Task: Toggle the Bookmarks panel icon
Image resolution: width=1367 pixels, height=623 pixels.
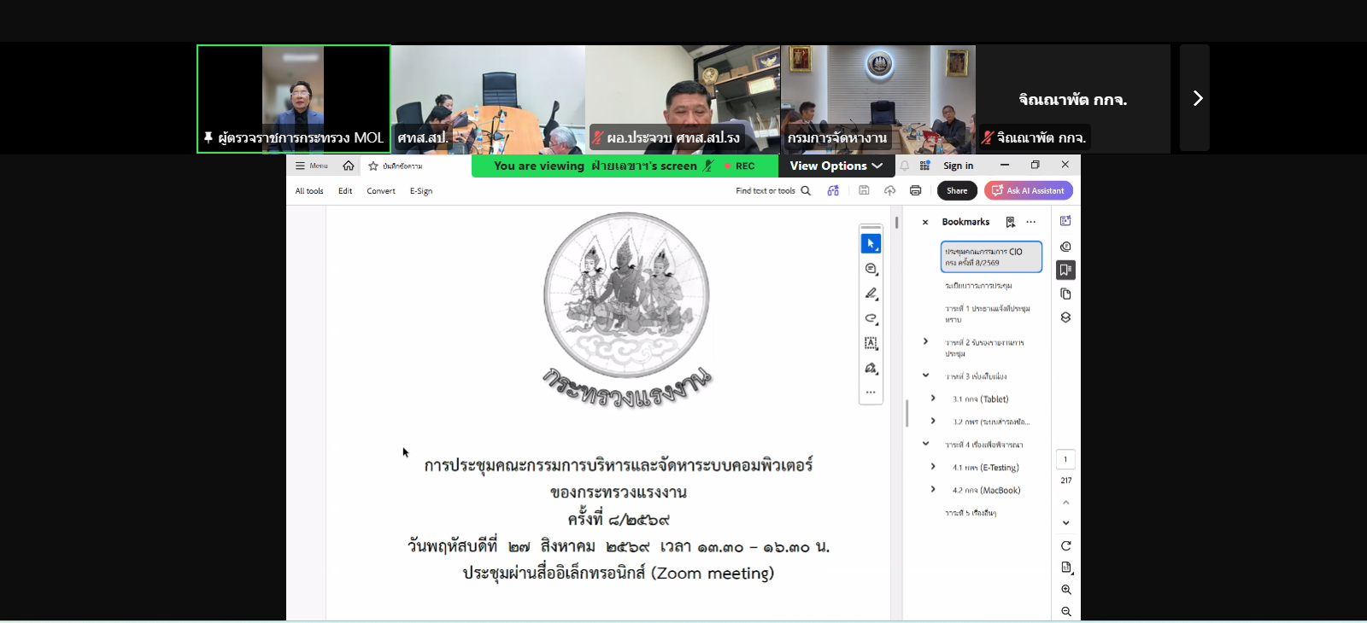Action: pos(1065,271)
